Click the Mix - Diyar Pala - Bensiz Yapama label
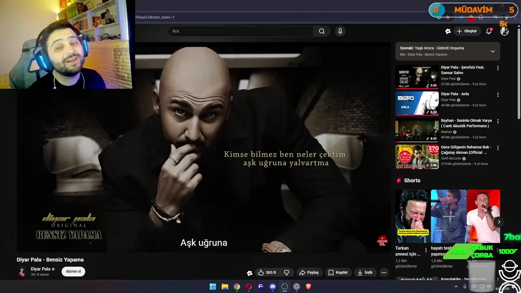Viewport: 521px width, 293px height. point(423,55)
